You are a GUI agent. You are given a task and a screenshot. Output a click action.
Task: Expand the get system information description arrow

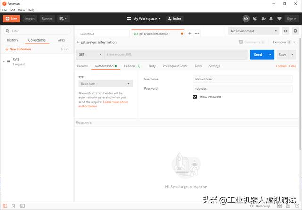click(x=78, y=42)
